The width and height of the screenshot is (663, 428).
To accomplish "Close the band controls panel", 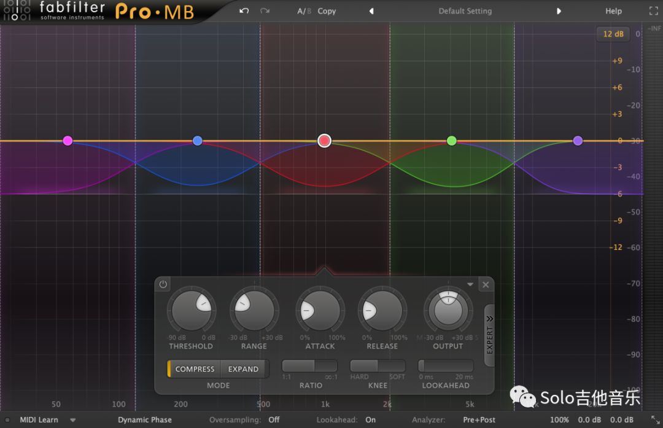I will pos(486,285).
